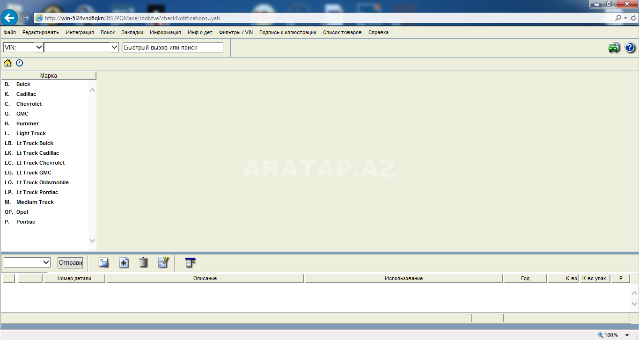This screenshot has width=639, height=340.
Task: Click the scroll up arrow in parts table
Action: pos(635,293)
